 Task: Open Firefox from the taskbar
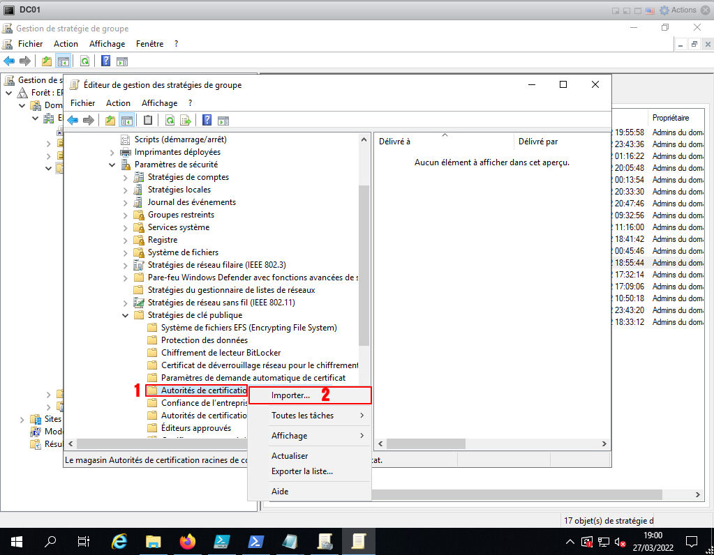(x=188, y=541)
